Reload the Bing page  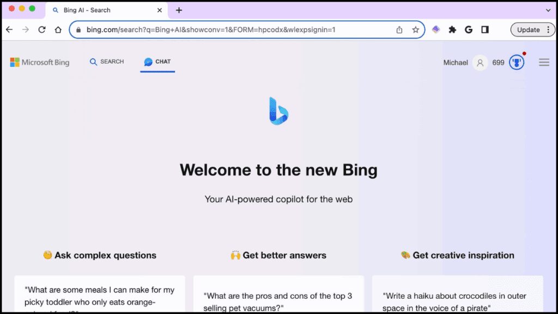[42, 29]
